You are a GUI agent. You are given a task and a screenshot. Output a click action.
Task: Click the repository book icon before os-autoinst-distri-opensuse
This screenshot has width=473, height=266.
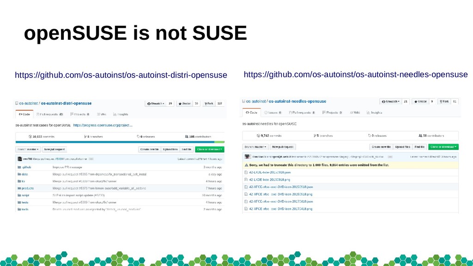point(17,103)
